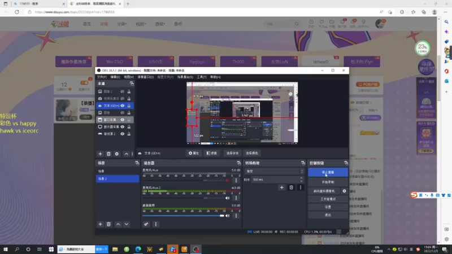Open sources toolbar extra options menu

[x=133, y=154]
